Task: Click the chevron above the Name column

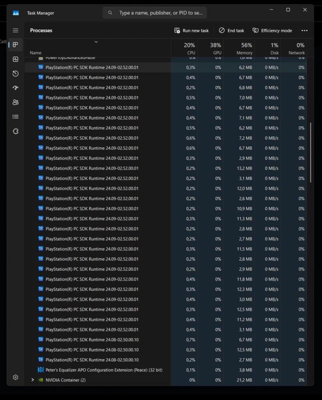Action: point(96,42)
